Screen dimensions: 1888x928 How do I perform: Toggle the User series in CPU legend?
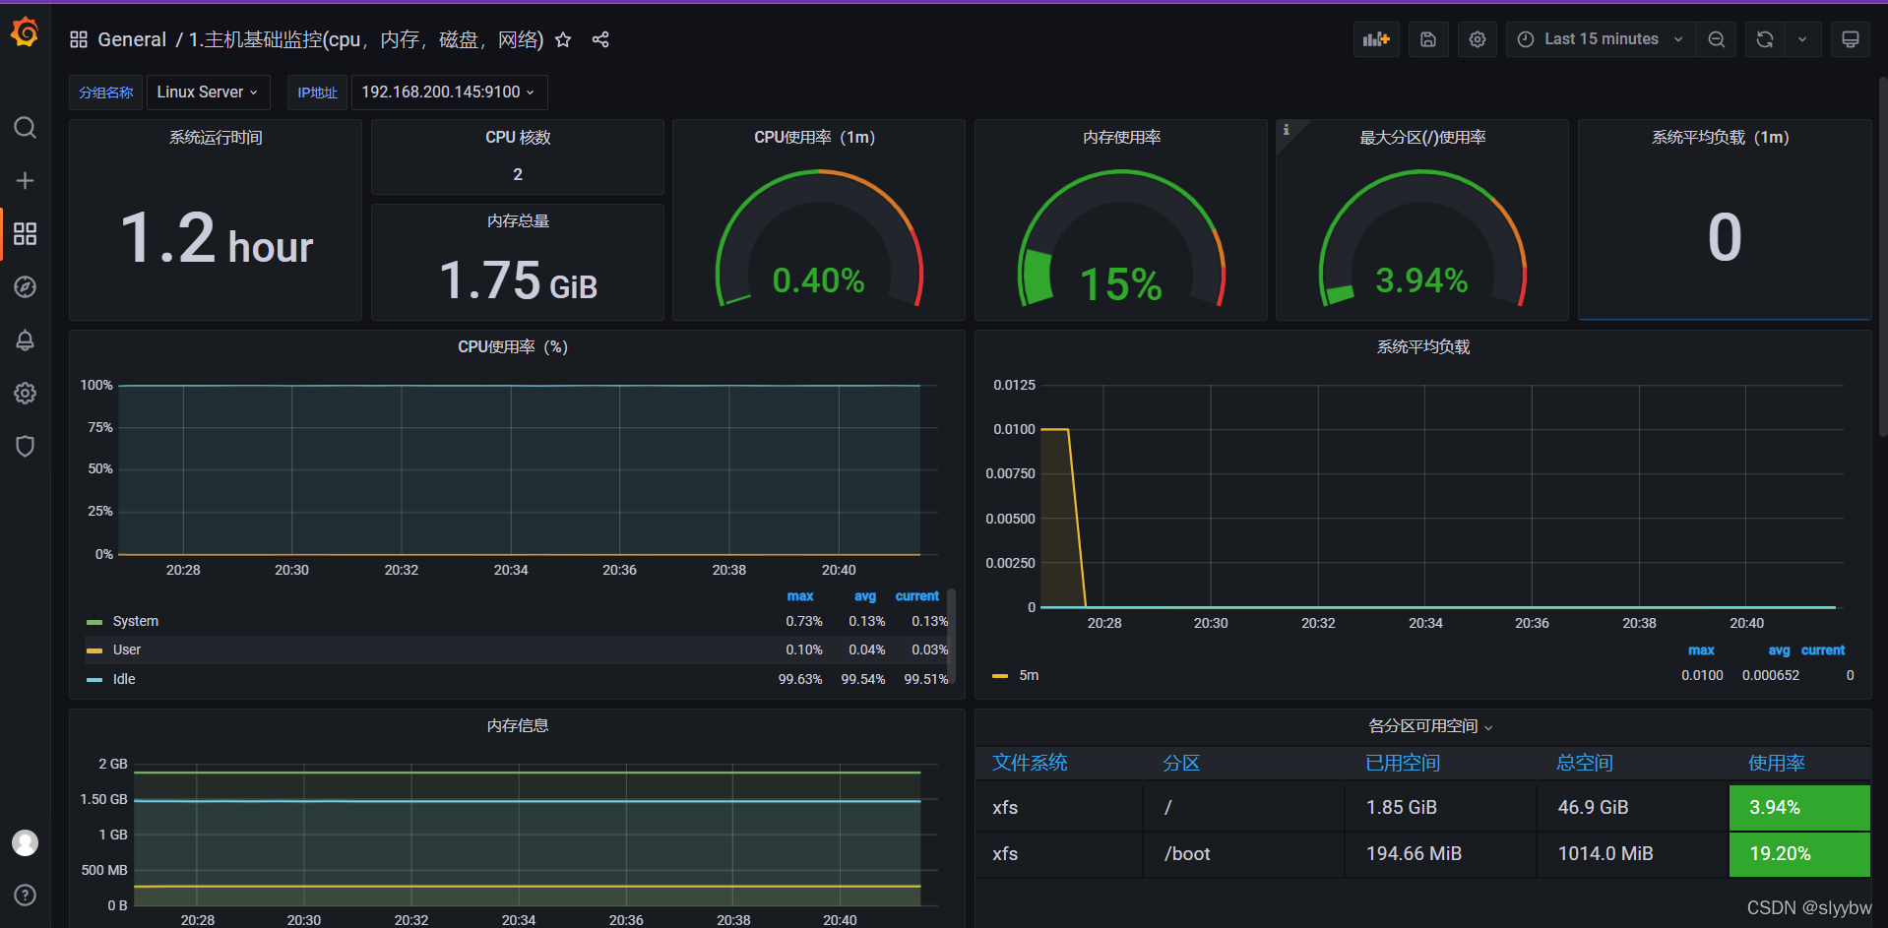(127, 650)
